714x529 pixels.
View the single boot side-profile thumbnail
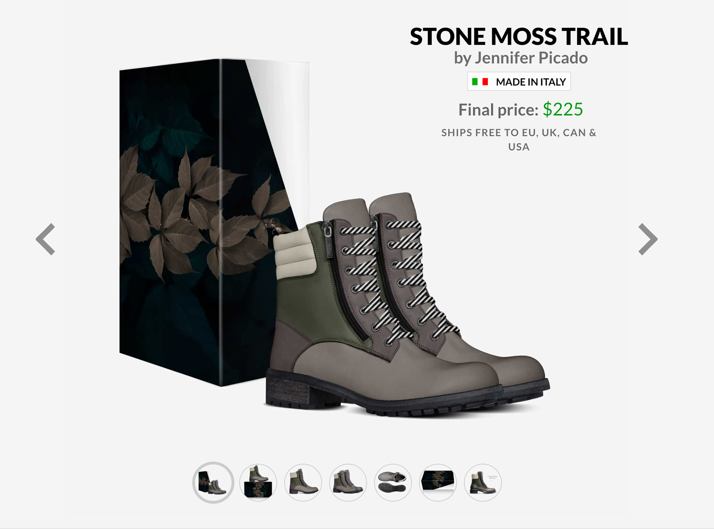coord(303,483)
